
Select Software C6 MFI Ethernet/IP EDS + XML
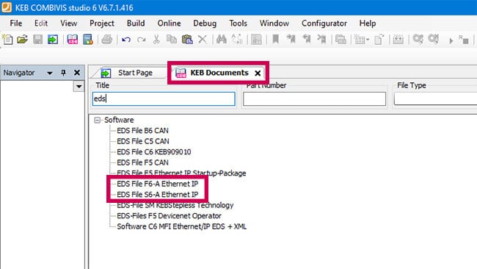[181, 226]
